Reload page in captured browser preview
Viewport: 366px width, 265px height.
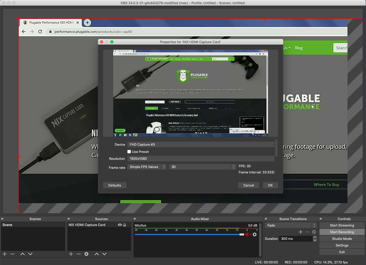tap(40, 32)
